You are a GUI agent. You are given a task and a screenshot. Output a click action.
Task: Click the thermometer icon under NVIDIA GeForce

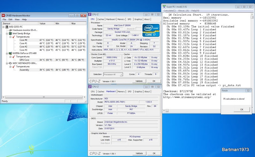point(14,56)
